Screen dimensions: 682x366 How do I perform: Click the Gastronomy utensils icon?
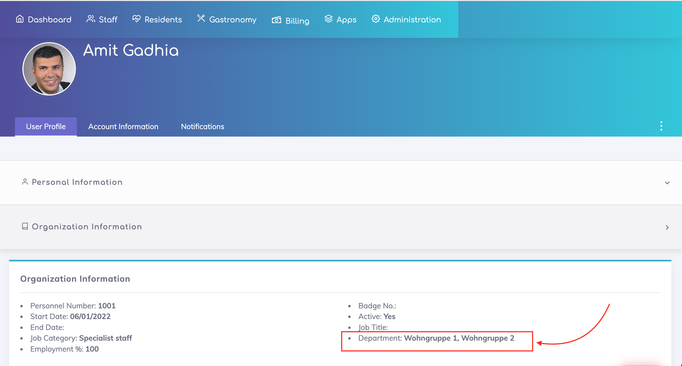[201, 18]
